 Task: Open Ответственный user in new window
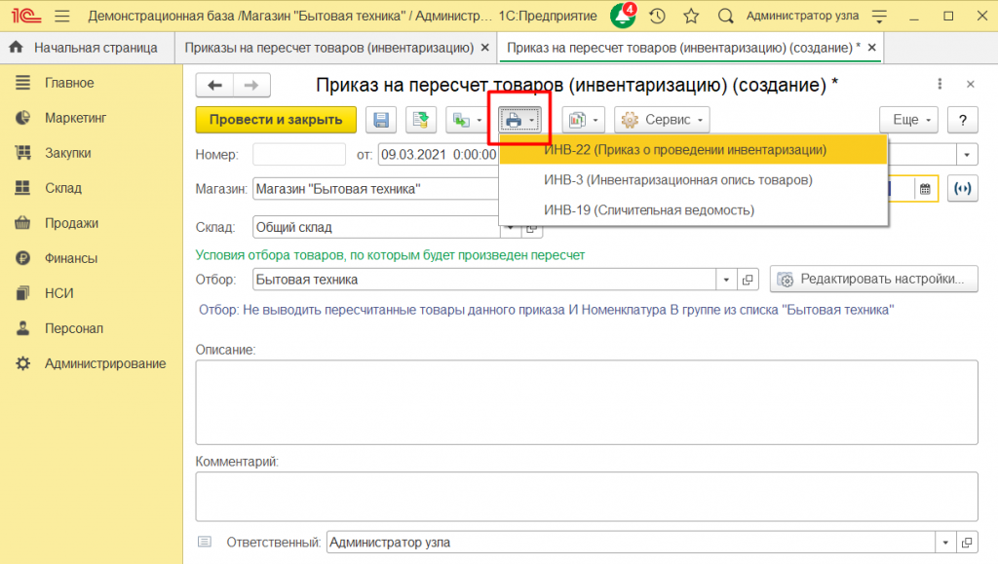pos(967,543)
